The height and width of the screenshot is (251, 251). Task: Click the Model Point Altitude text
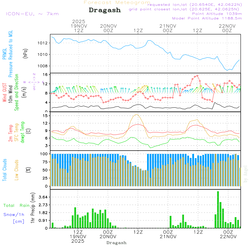point(207,18)
